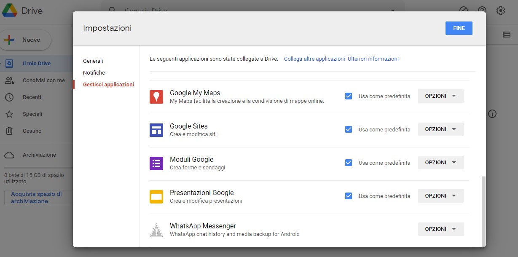Open OPZIONI dropdown for Presentazioni Google
This screenshot has height=257, width=518.
[x=441, y=196]
